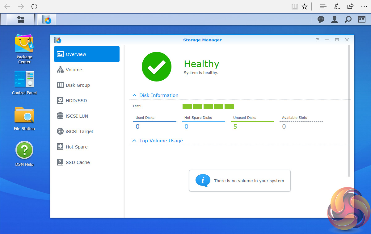
Task: Go to the Volume section
Action: [87, 70]
